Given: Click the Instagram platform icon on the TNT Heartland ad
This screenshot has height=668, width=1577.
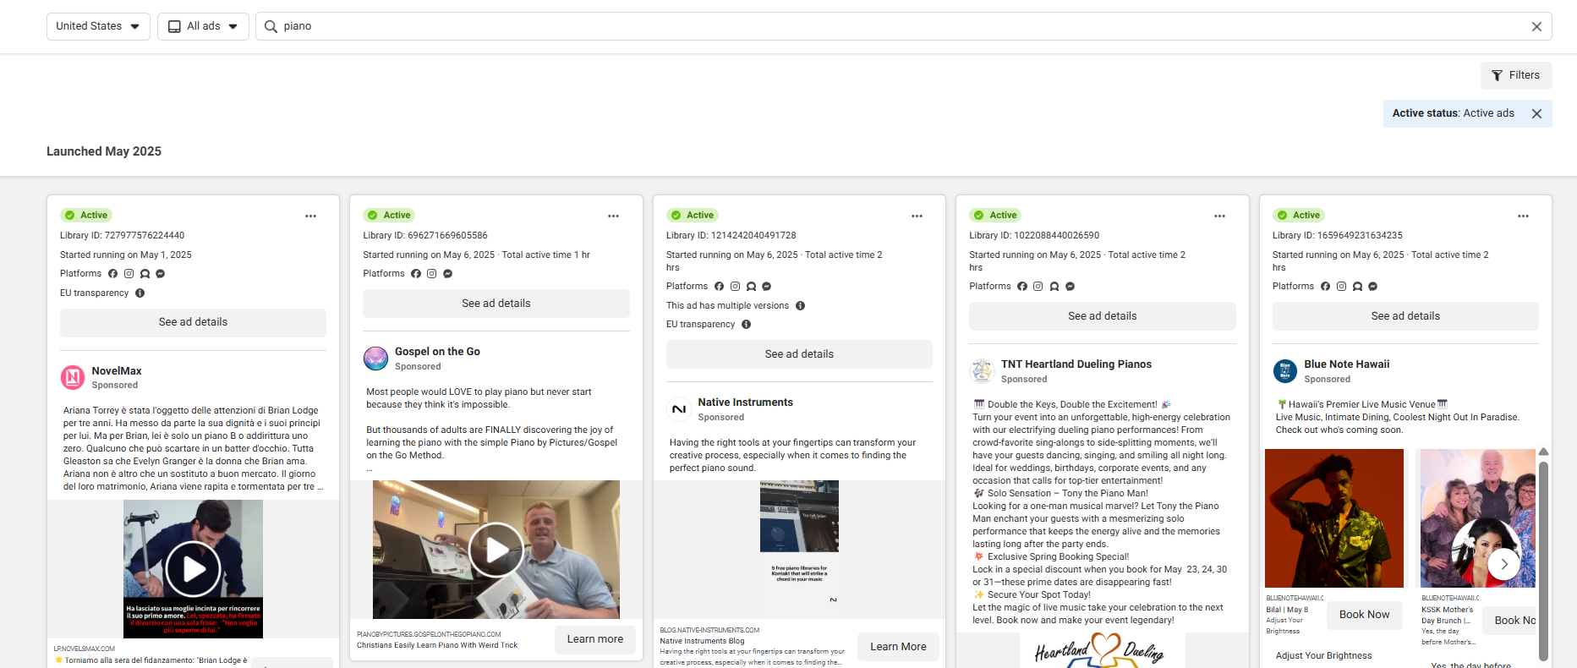Looking at the screenshot, I should coord(1038,287).
